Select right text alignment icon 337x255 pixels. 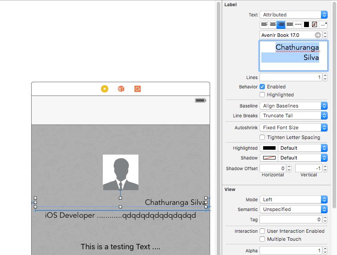click(281, 24)
